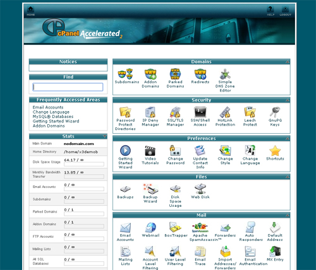Open the Redirects icon
The width and height of the screenshot is (316, 270).
click(200, 74)
